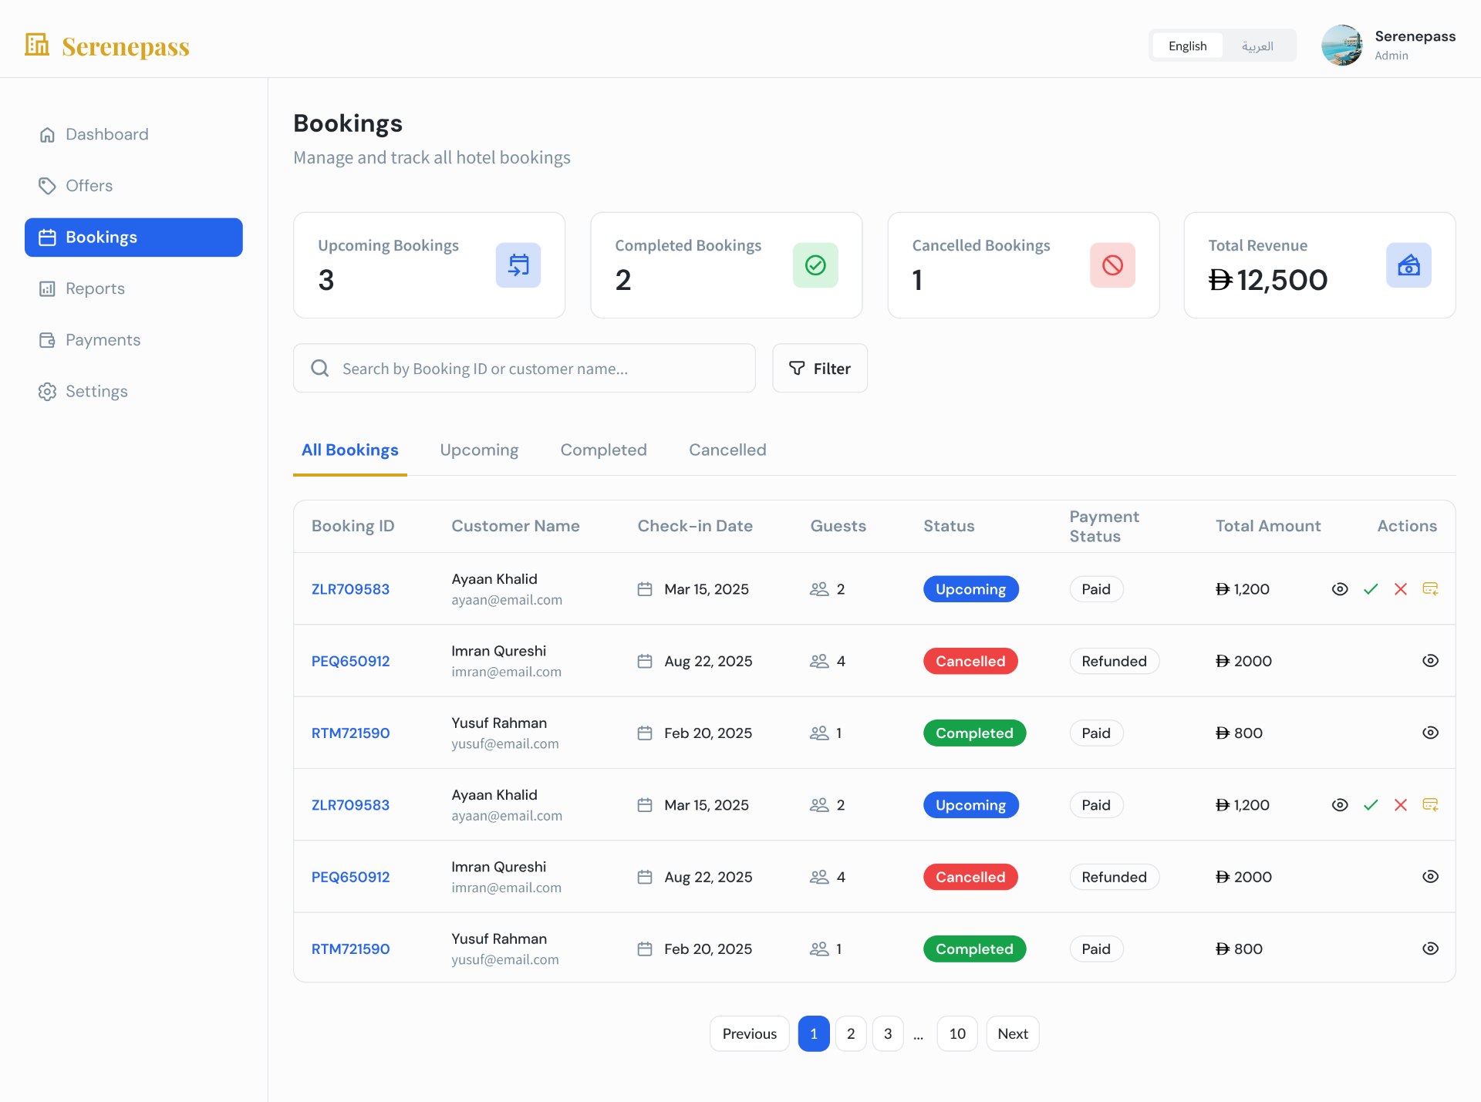
Task: Cancel first ZLR709583 booking with red X
Action: click(x=1401, y=589)
